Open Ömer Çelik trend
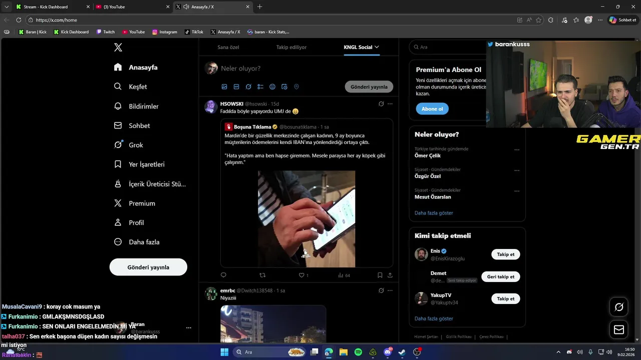 pos(428,155)
